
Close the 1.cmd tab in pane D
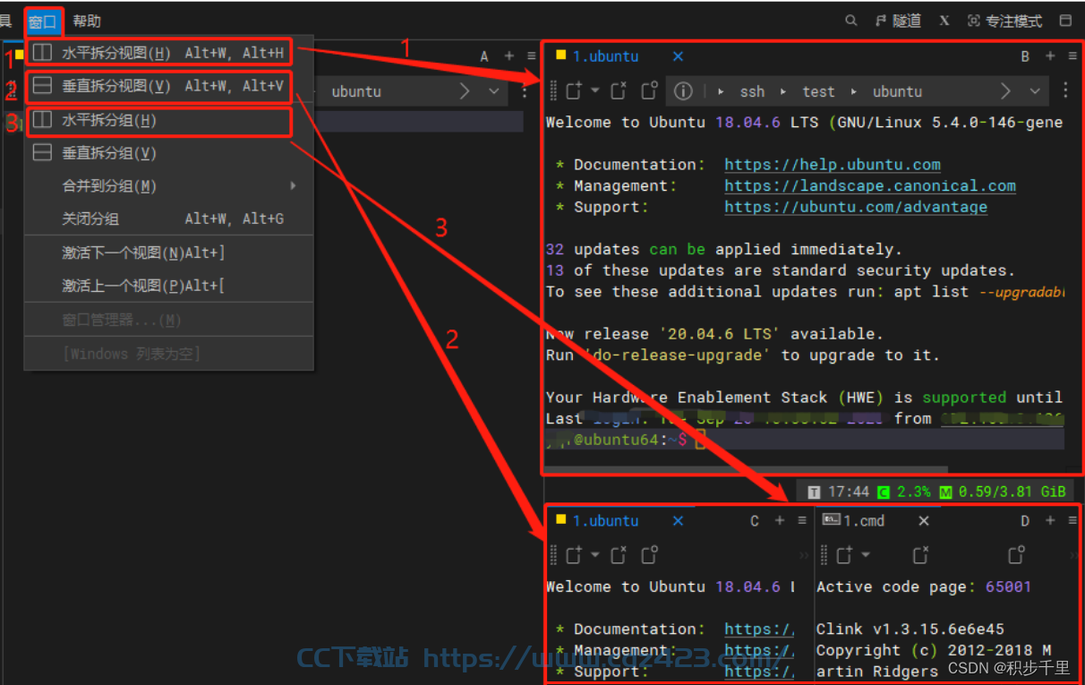coord(924,521)
